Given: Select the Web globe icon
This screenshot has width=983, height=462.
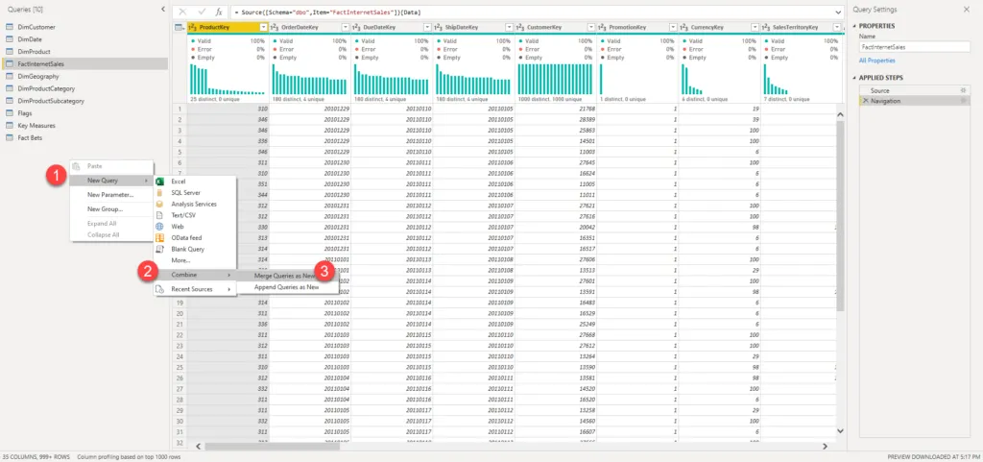Looking at the screenshot, I should coord(160,226).
